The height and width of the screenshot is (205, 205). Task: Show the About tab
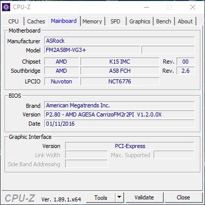185,21
